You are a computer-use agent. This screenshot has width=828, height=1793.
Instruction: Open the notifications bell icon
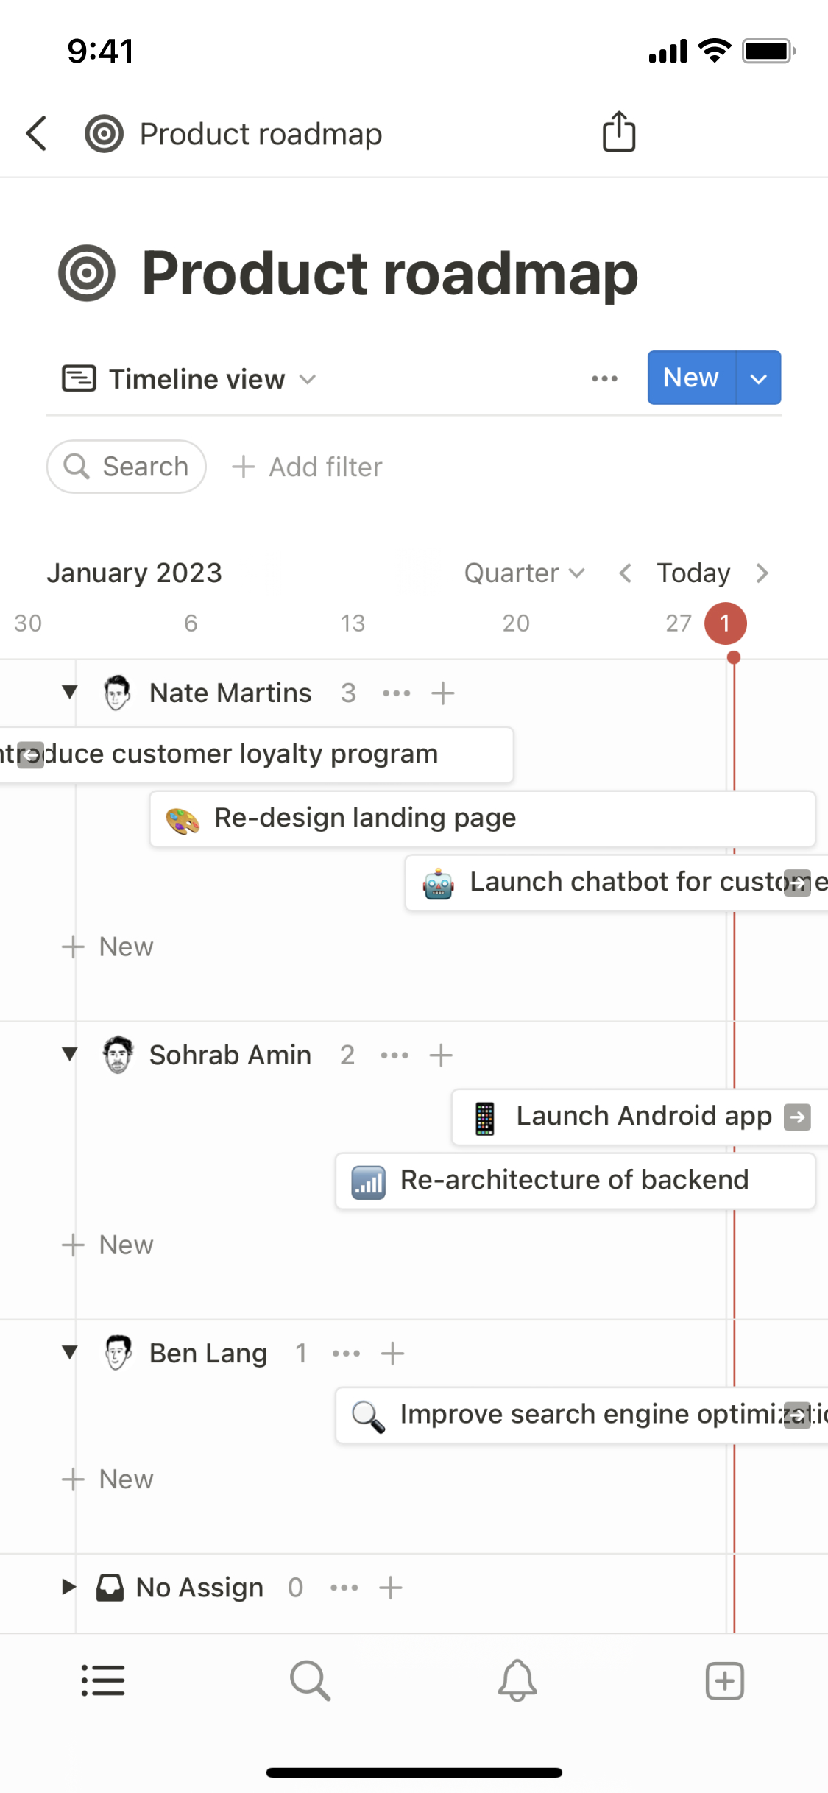pyautogui.click(x=517, y=1680)
